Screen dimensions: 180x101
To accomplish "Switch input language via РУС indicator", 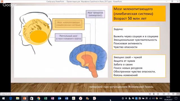I will point(161,98).
